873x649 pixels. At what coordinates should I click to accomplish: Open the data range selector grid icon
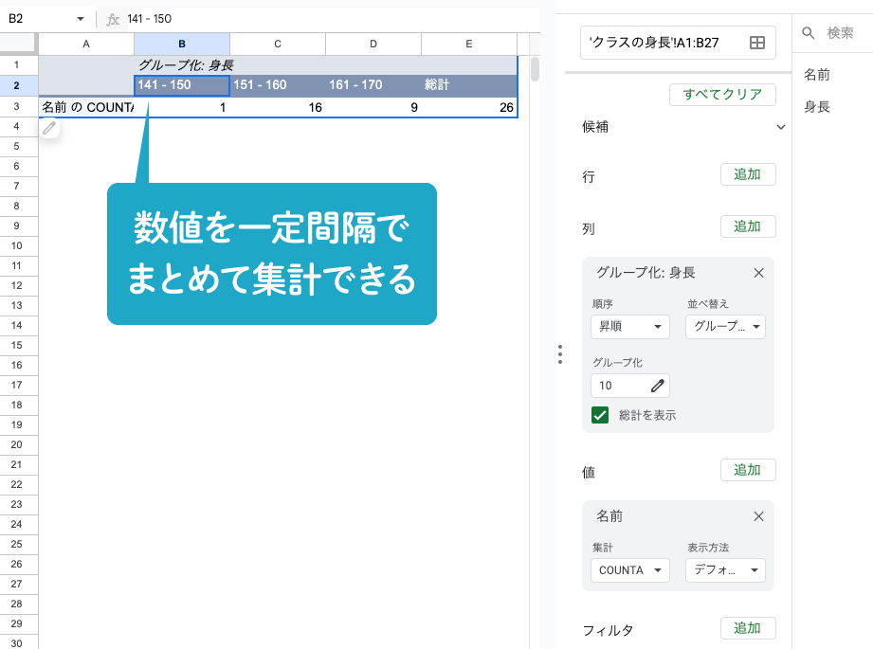pos(756,43)
